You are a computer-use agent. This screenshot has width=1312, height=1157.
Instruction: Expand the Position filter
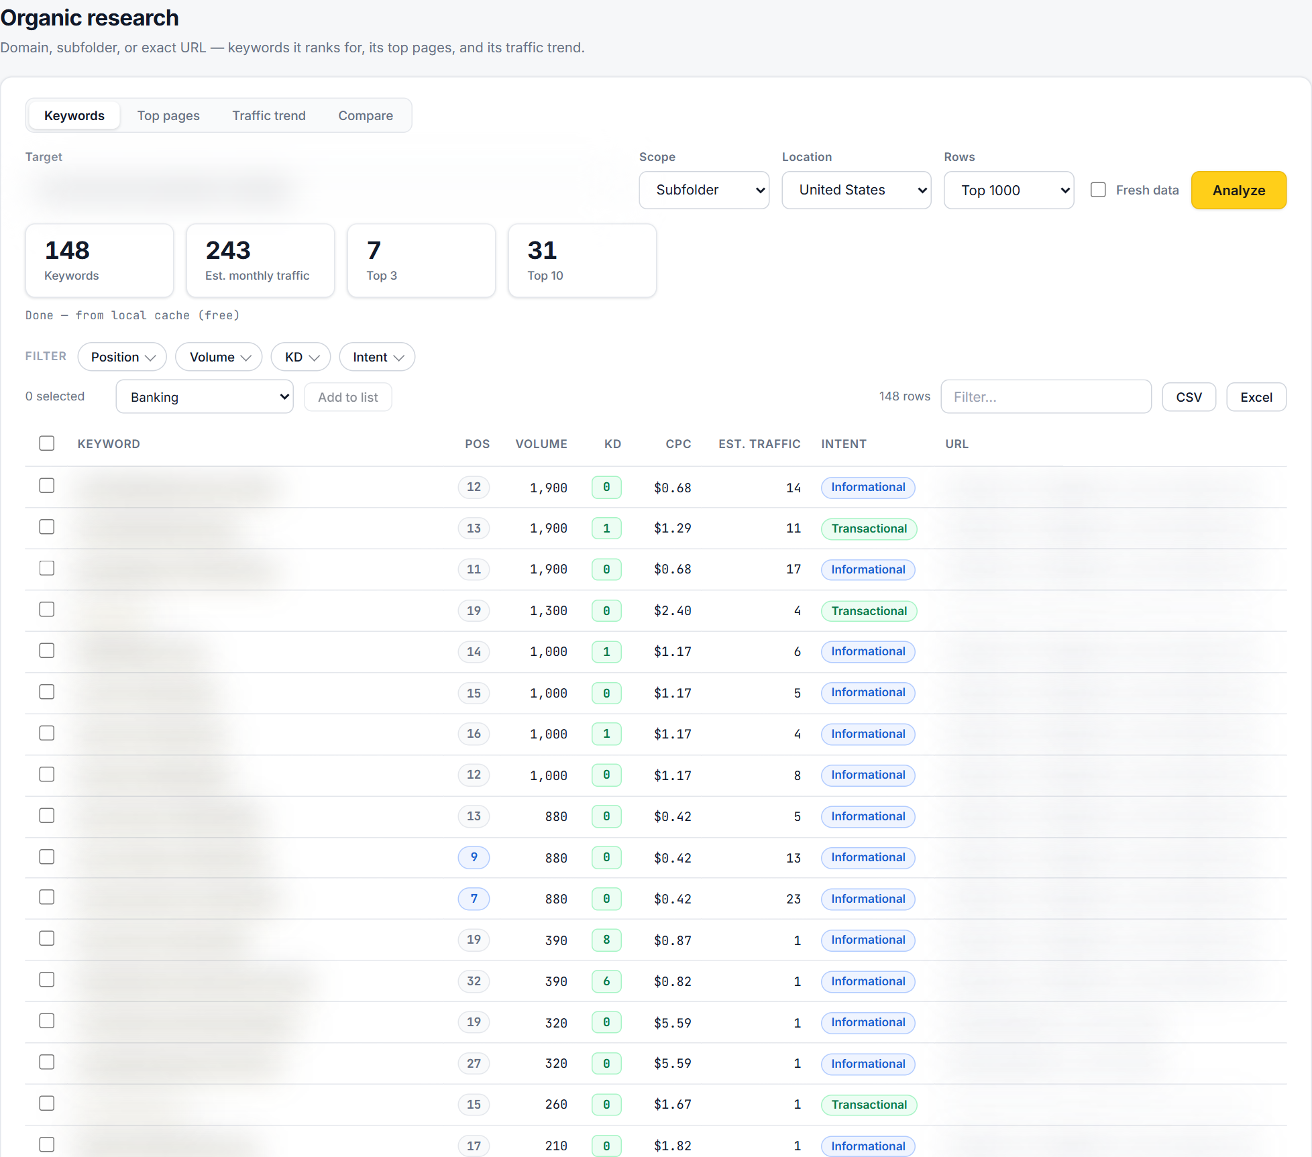pos(122,357)
